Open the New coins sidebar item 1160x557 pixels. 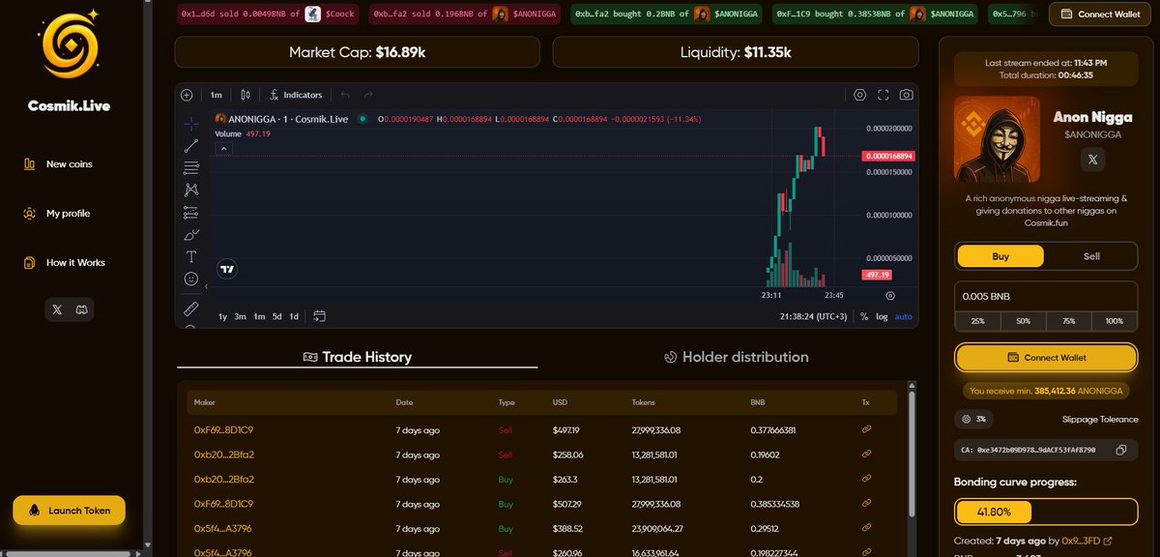(x=58, y=164)
